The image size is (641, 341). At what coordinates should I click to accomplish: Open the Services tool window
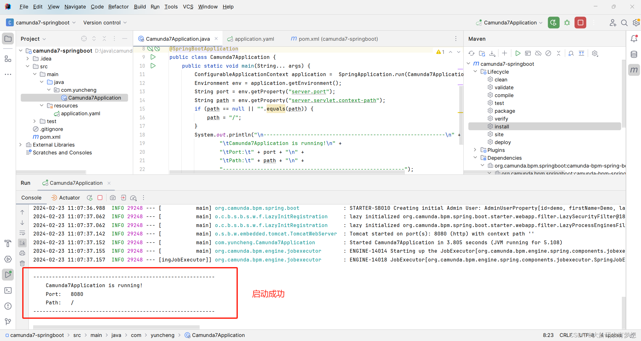click(x=8, y=259)
